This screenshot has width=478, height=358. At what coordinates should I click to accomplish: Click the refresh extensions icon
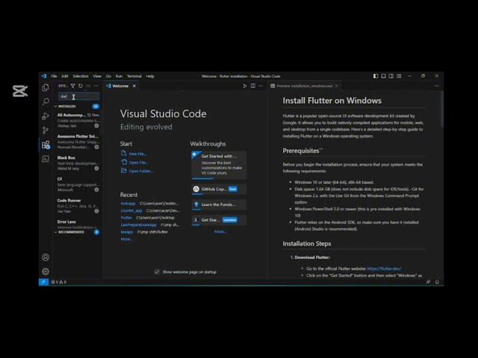(81, 86)
